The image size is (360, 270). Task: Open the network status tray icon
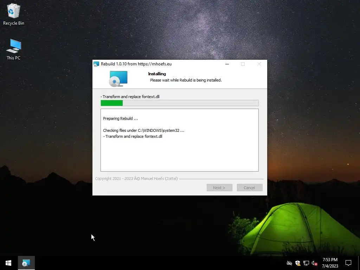point(306,263)
